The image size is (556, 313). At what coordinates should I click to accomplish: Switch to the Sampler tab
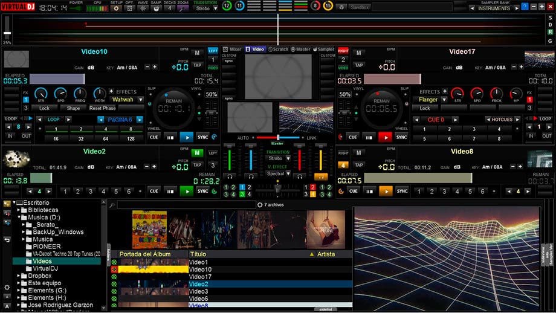[x=323, y=50]
